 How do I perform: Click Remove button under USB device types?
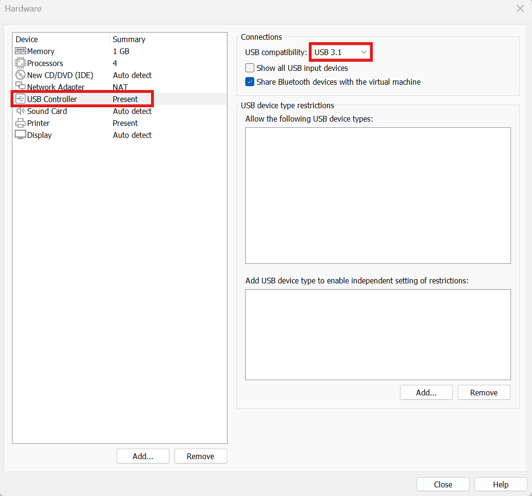click(x=484, y=393)
